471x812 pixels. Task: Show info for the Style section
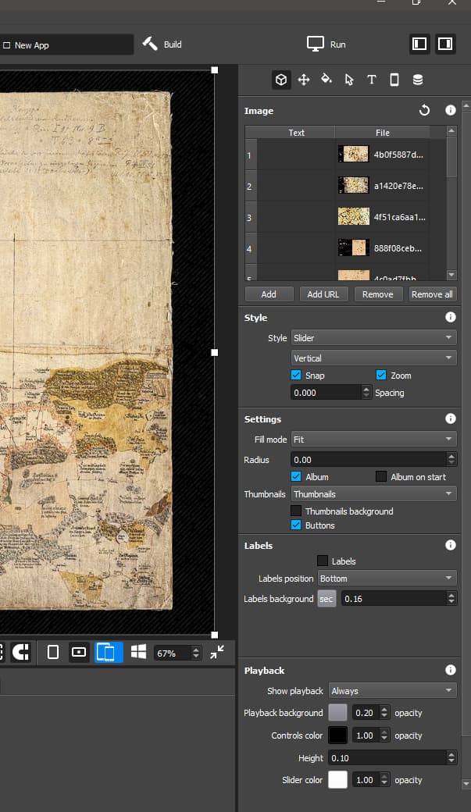click(450, 317)
